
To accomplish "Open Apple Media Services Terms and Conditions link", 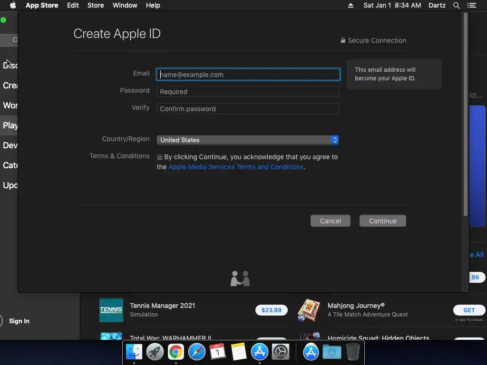I will coord(236,167).
